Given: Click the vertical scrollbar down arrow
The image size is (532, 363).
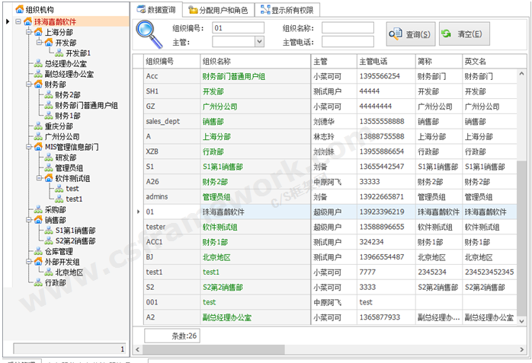Looking at the screenshot, I should [x=521, y=321].
